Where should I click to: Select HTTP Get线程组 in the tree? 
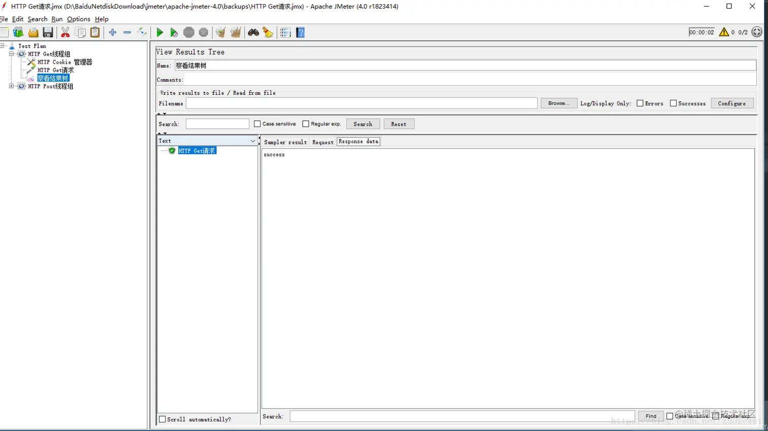[x=49, y=54]
